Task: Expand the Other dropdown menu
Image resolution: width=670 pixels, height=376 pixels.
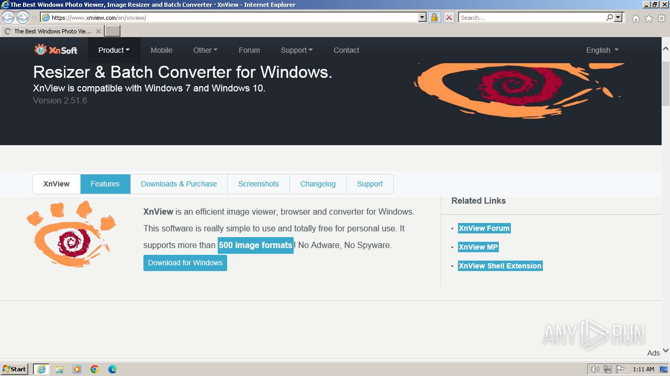Action: [x=205, y=50]
